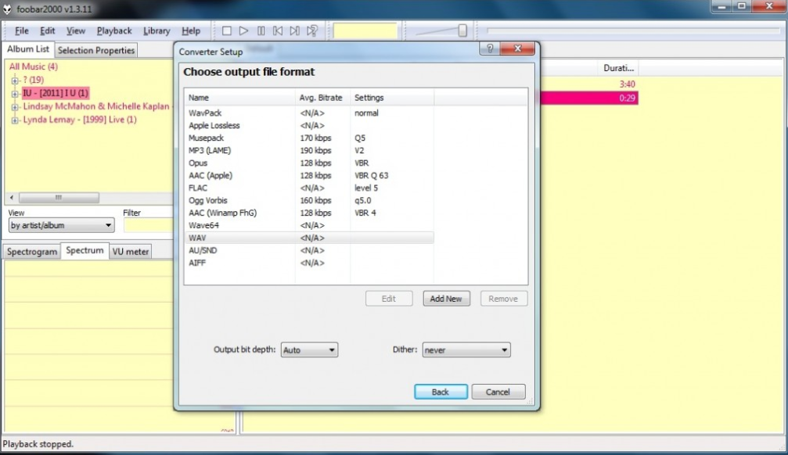Click the Filter input field

tap(149, 225)
